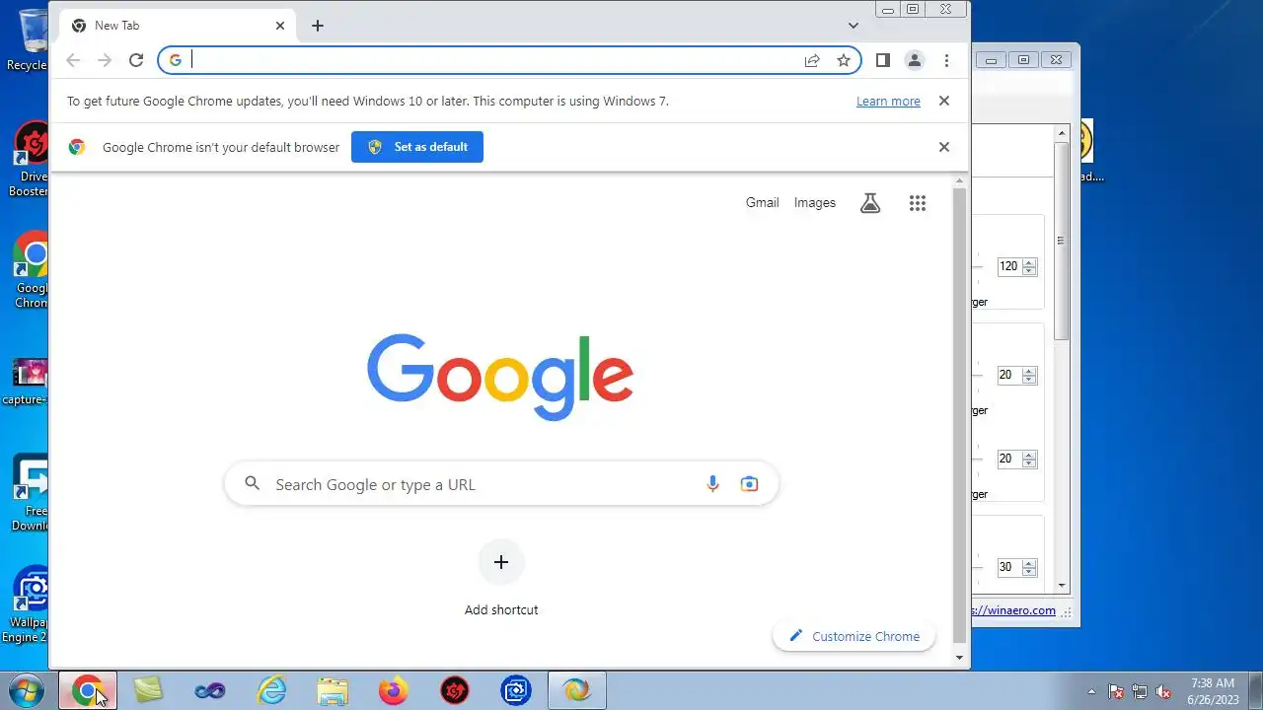
Task: Open the Search Labs flask icon
Action: point(869,203)
